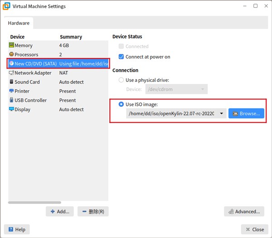Screen dimensions: 272x238
Task: Open the Advanced... settings button
Action: click(x=244, y=211)
